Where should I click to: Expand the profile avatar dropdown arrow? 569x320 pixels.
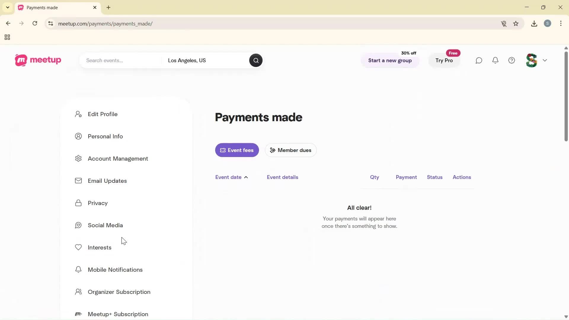coord(545,60)
